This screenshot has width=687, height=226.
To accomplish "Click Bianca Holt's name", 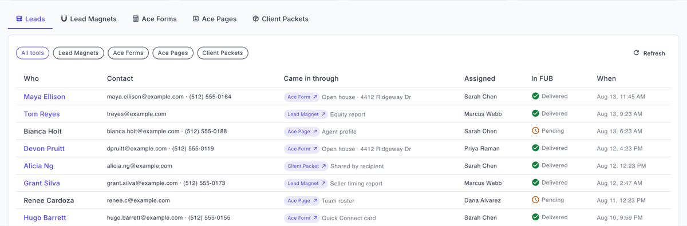I will 42,131.
